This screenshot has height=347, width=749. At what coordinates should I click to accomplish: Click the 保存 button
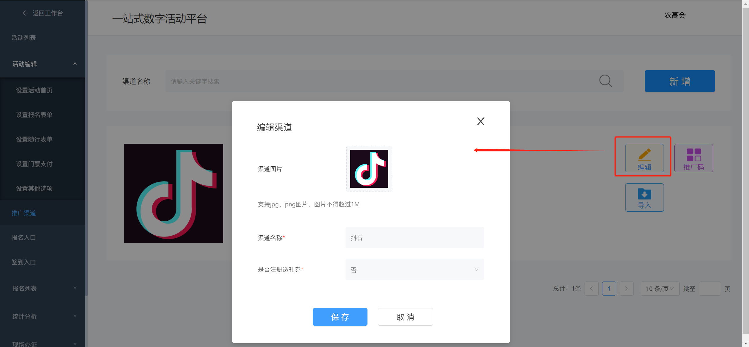[x=340, y=317]
